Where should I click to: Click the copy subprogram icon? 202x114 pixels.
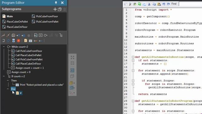(x=60, y=9)
